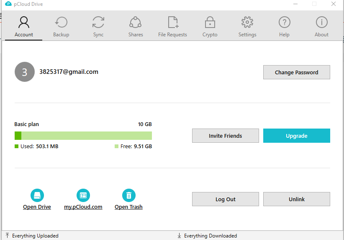Open the Open Drive link
The image size is (344, 240).
pos(37,207)
